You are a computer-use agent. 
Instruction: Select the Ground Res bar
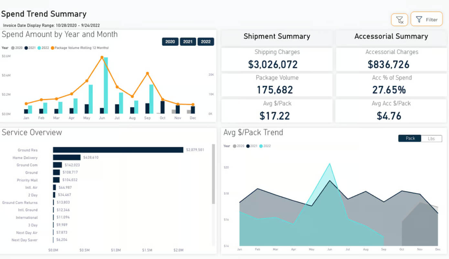pos(118,150)
